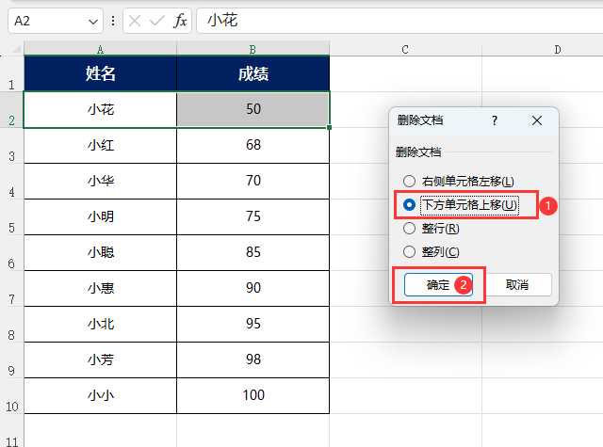The image size is (603, 447).
Task: Click the 确定 button
Action: (x=438, y=285)
